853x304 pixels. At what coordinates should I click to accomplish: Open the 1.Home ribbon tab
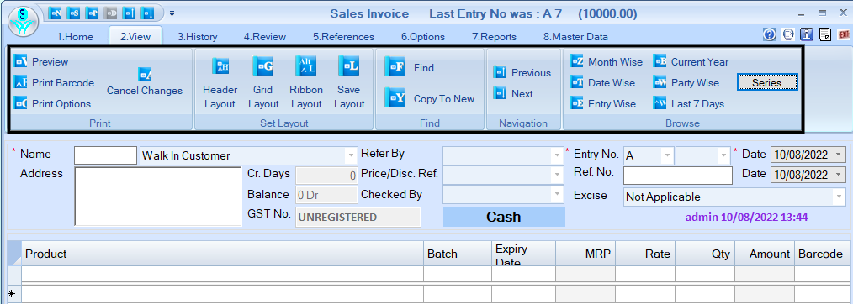75,37
